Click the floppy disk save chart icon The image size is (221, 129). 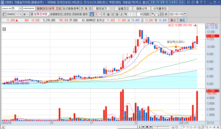(162, 14)
